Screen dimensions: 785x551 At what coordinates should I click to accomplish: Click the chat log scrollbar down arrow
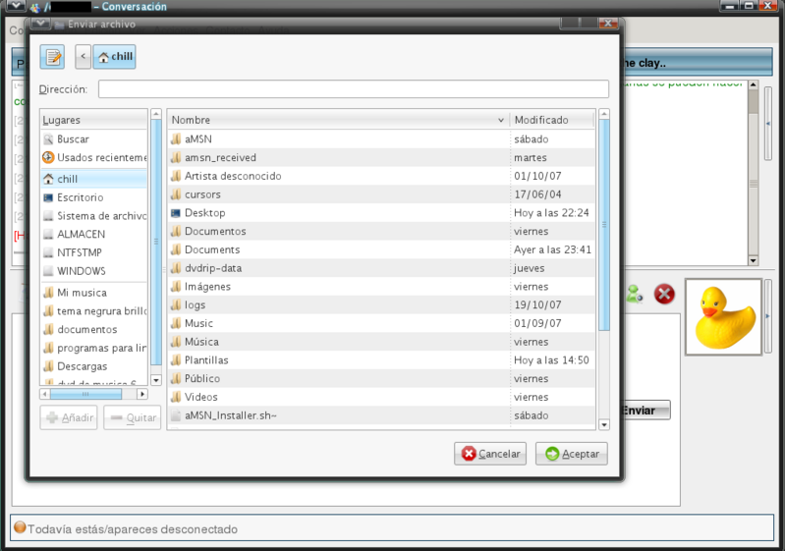pos(754,260)
